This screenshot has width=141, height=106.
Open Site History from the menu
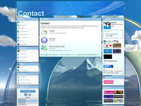pos(24,34)
